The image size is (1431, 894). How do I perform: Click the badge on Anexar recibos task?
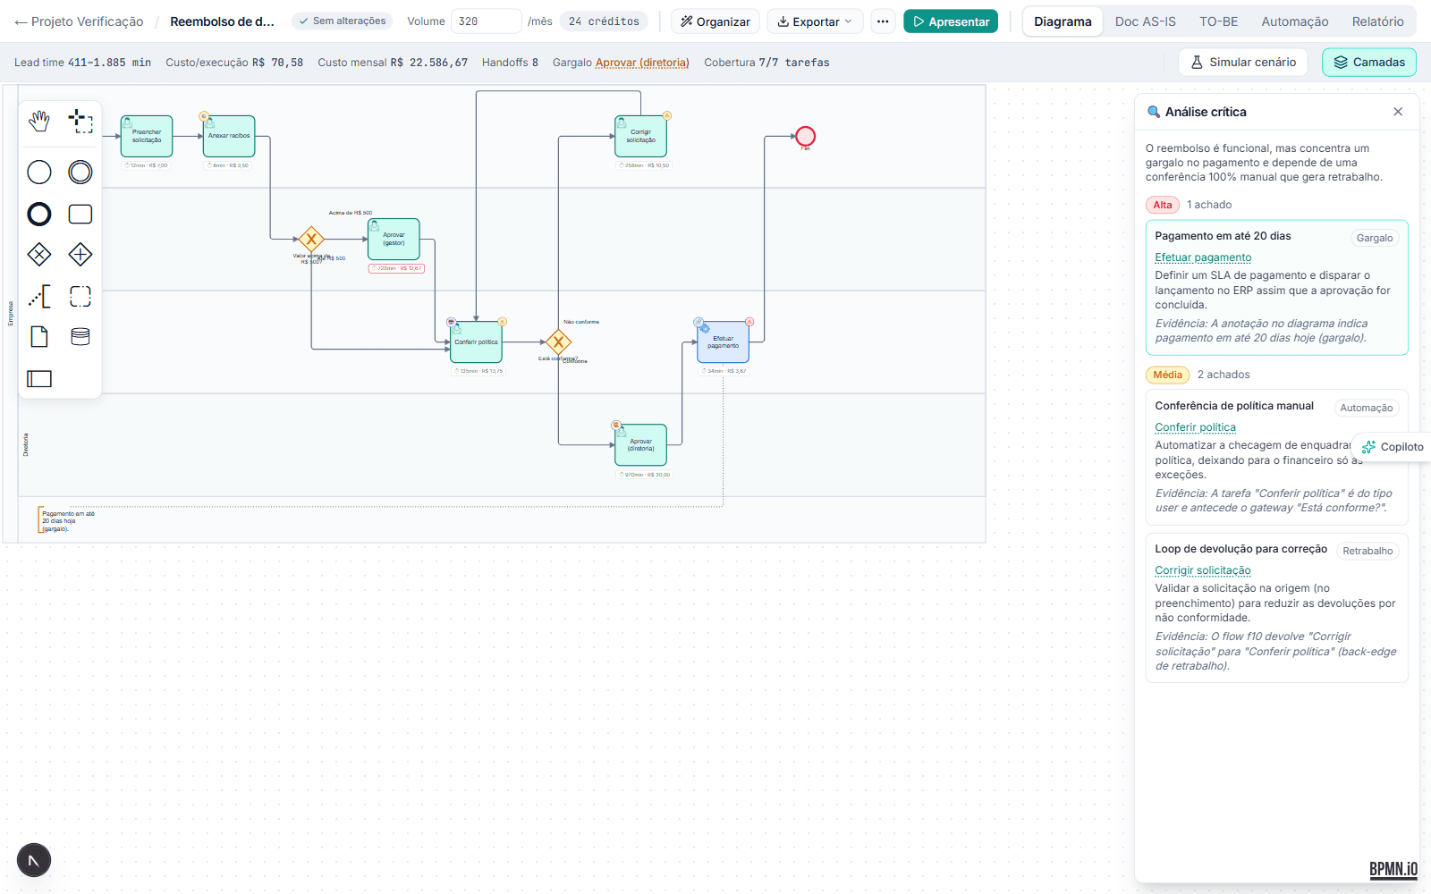pyautogui.click(x=204, y=116)
